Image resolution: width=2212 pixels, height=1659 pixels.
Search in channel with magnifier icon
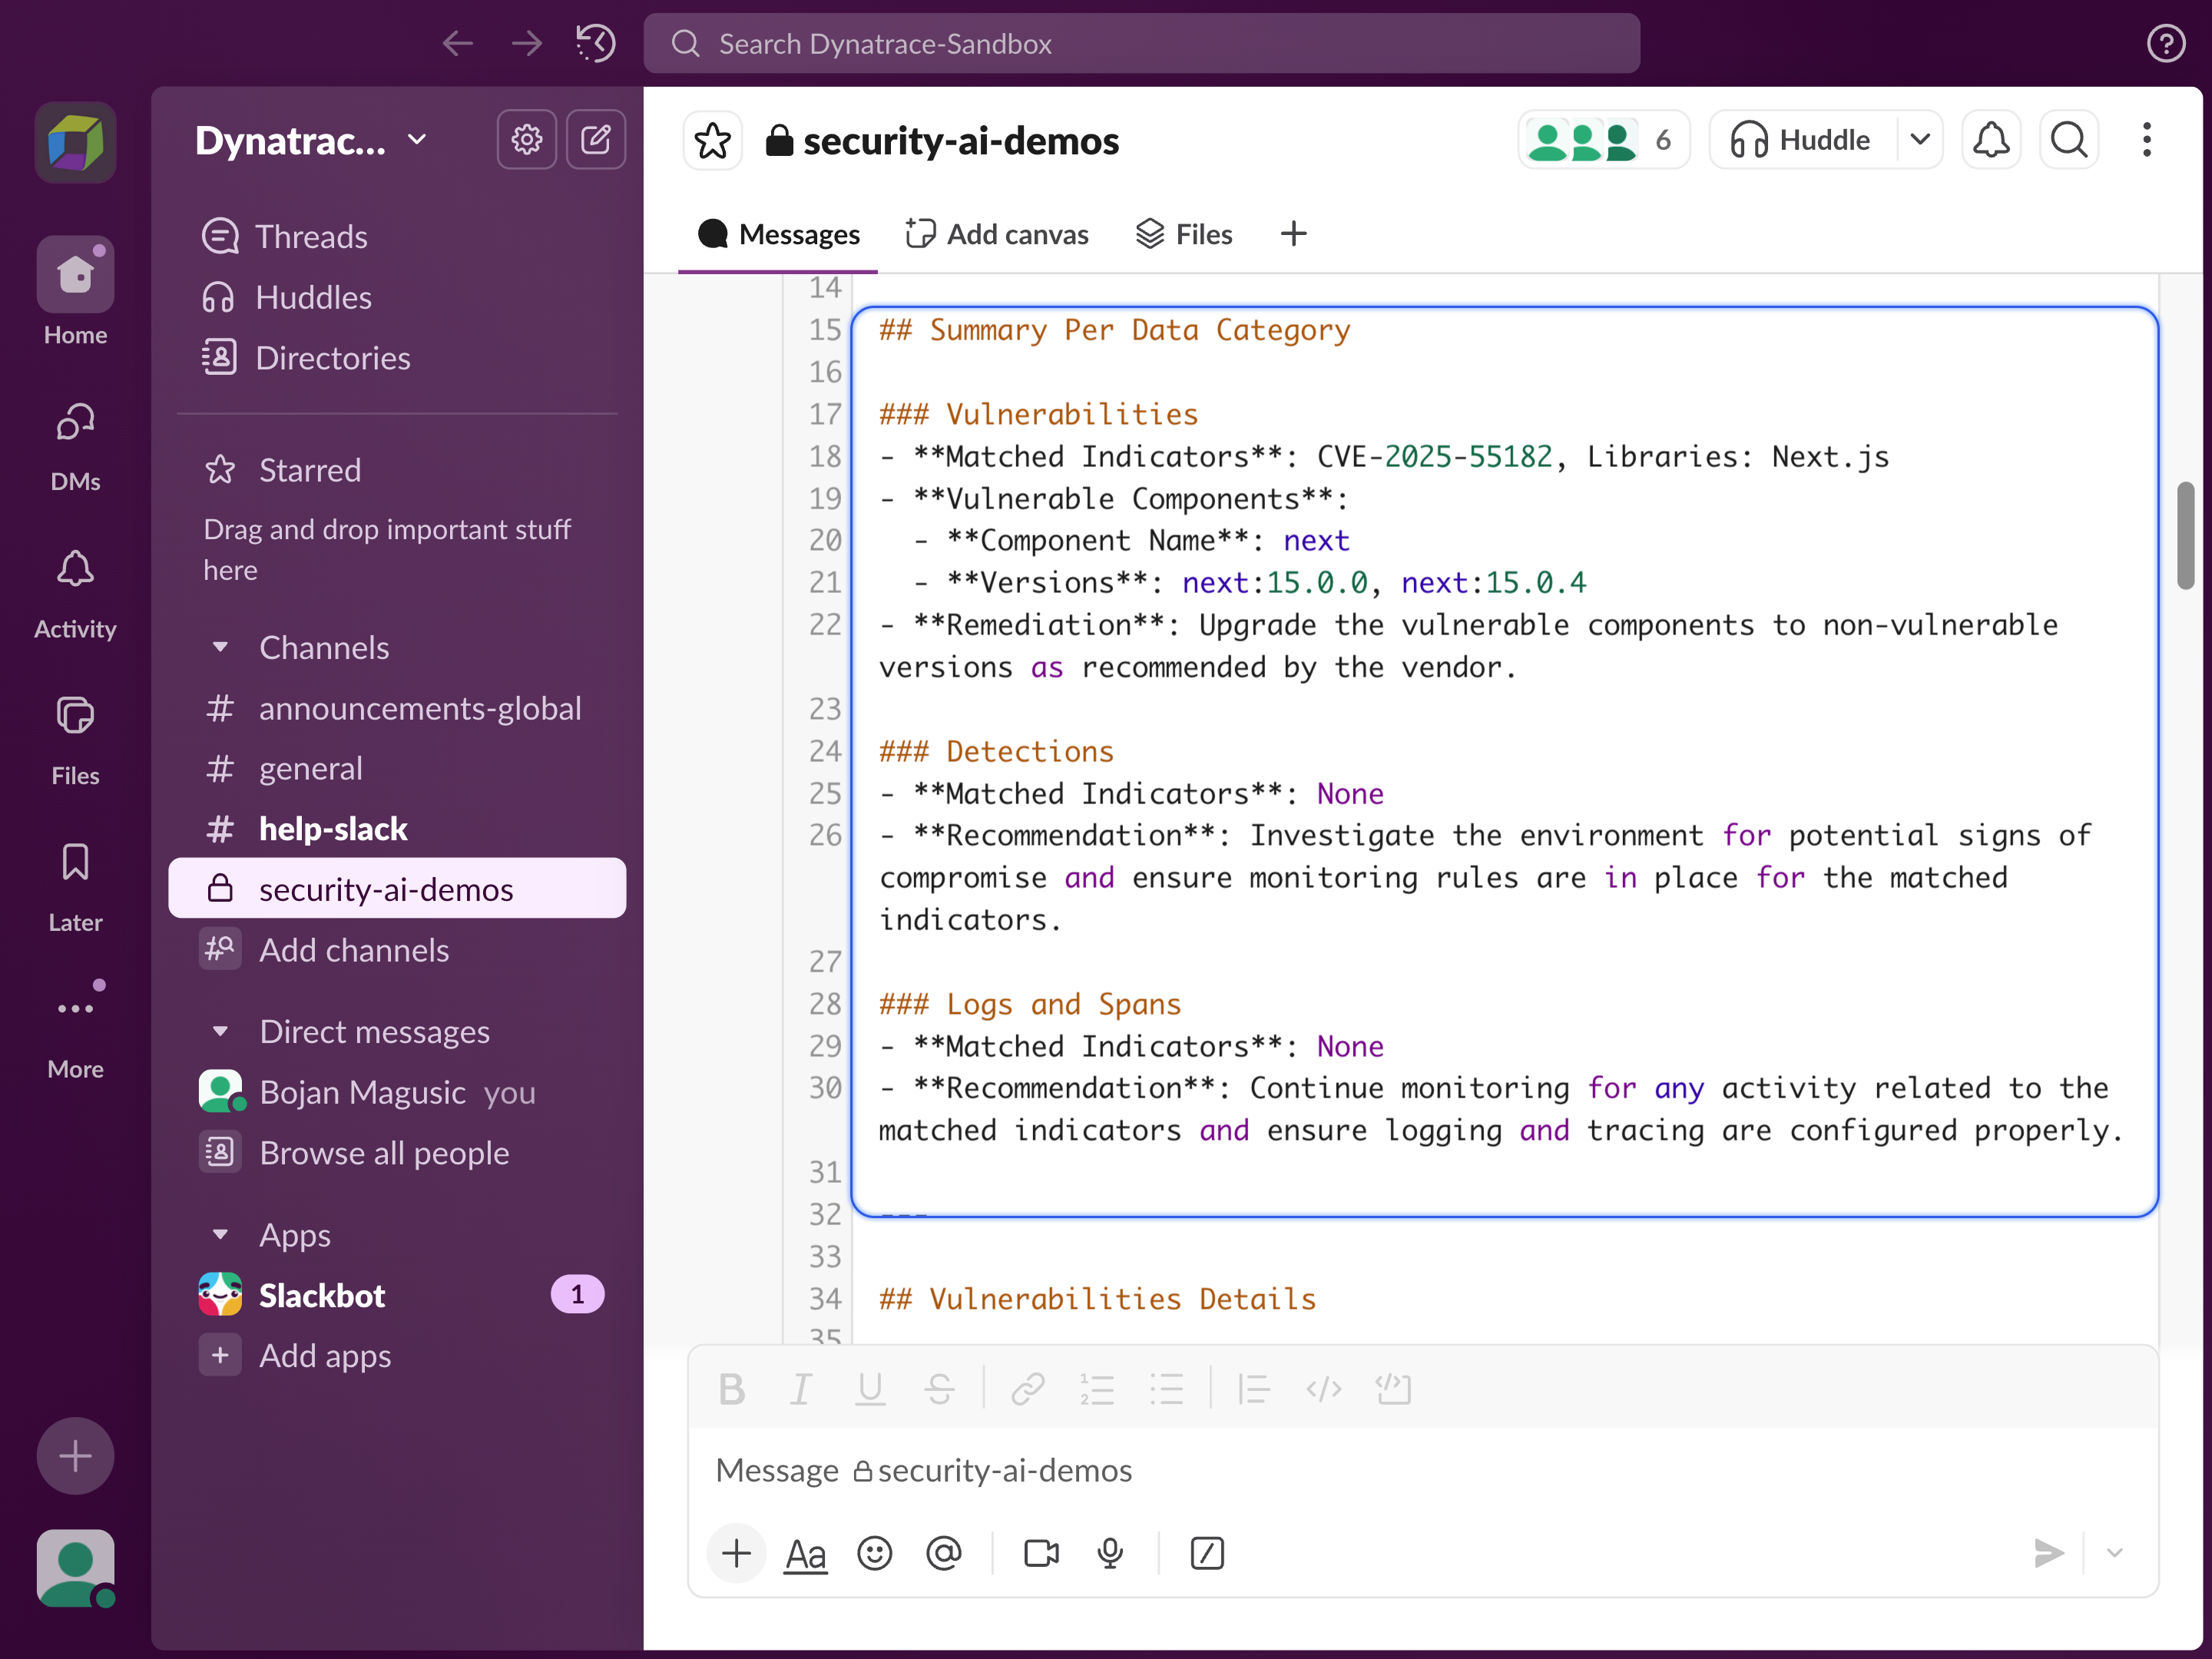[x=2068, y=139]
